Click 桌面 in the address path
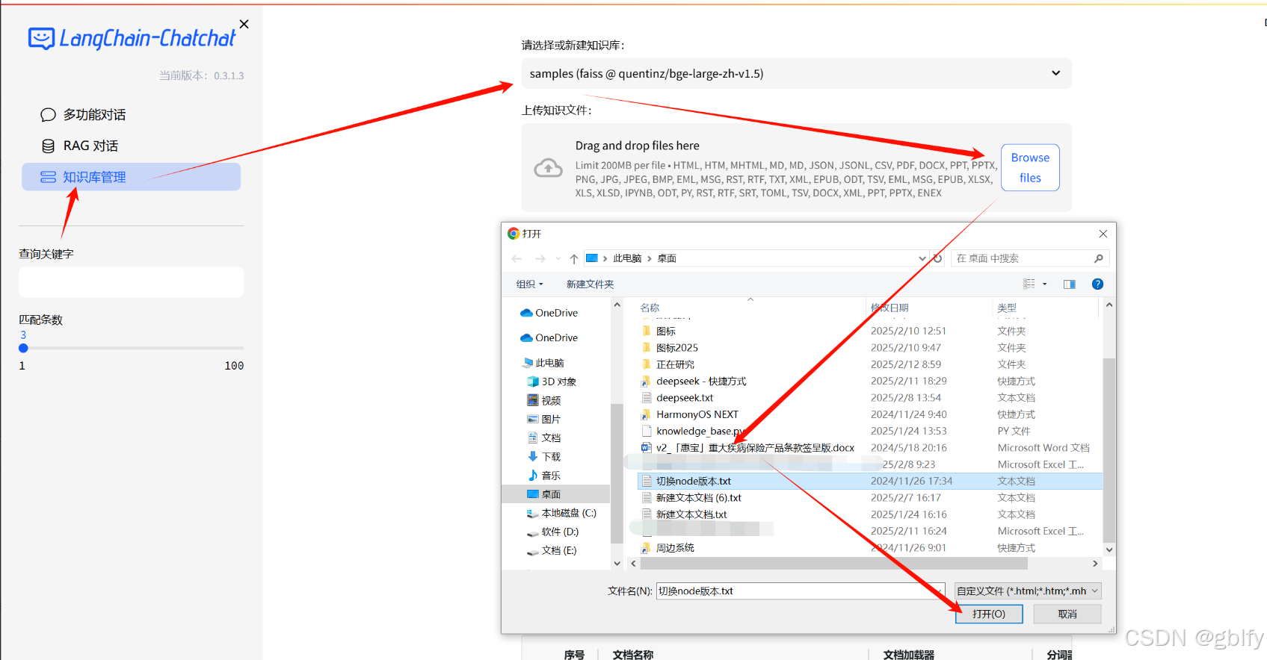Screen dimensions: 1267x660 [667, 258]
